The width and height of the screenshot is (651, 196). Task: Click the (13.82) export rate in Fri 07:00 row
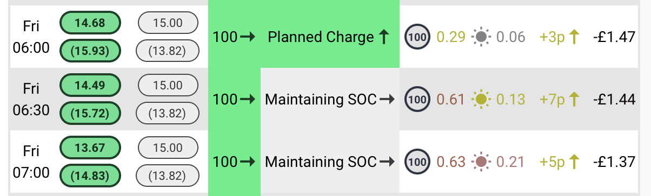(x=168, y=176)
